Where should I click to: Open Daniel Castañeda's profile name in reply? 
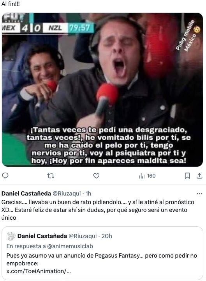(26, 194)
